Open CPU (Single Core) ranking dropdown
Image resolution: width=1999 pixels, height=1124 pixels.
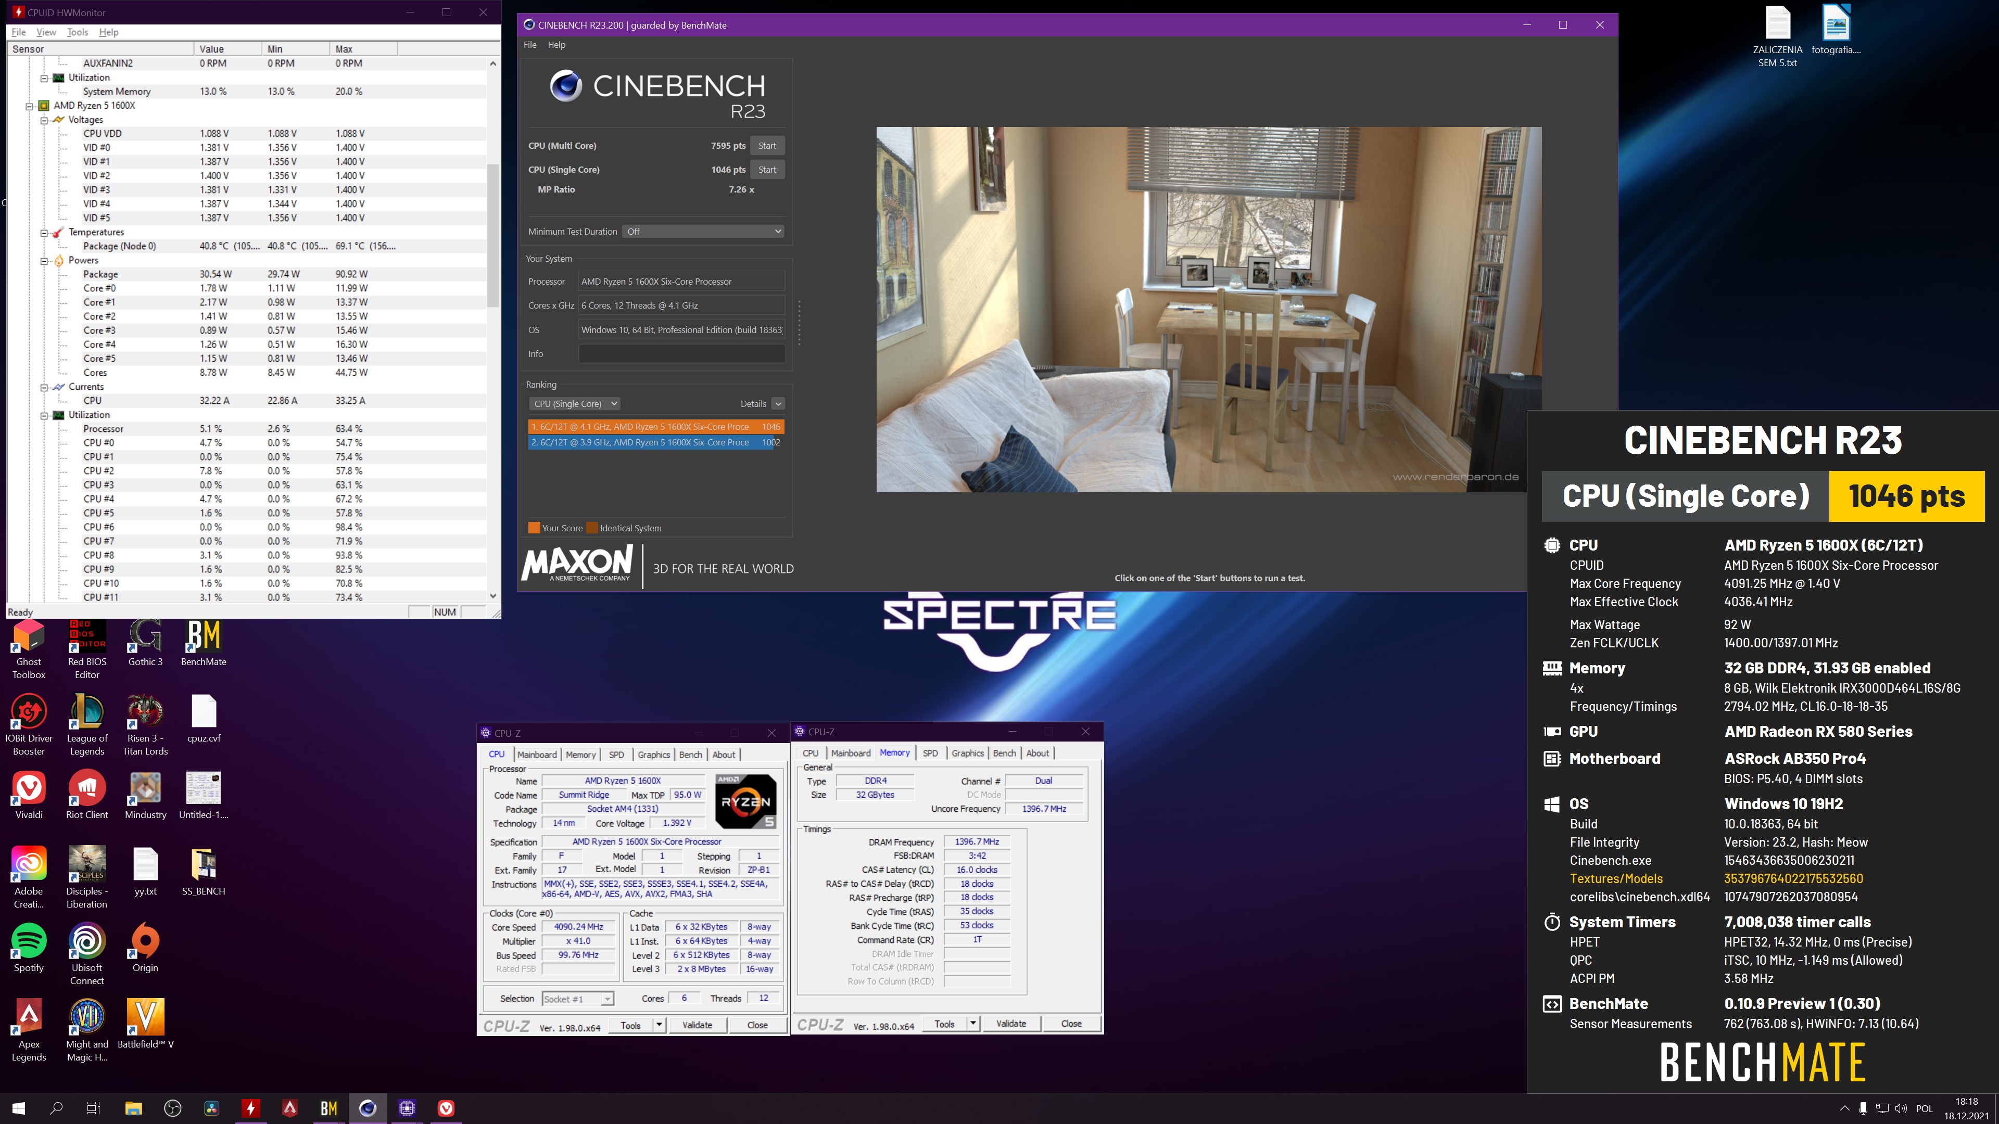574,403
